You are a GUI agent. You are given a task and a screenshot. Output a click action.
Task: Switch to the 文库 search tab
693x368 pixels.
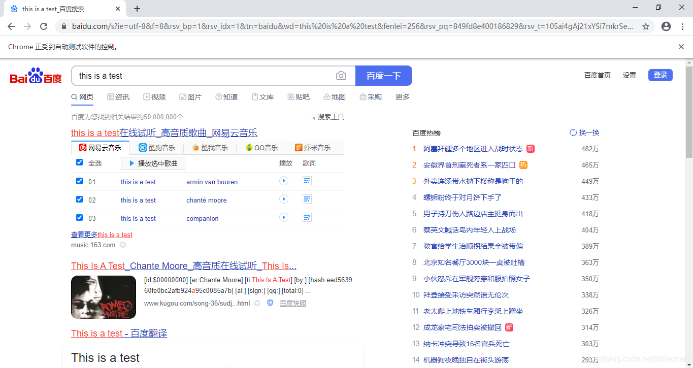point(262,97)
